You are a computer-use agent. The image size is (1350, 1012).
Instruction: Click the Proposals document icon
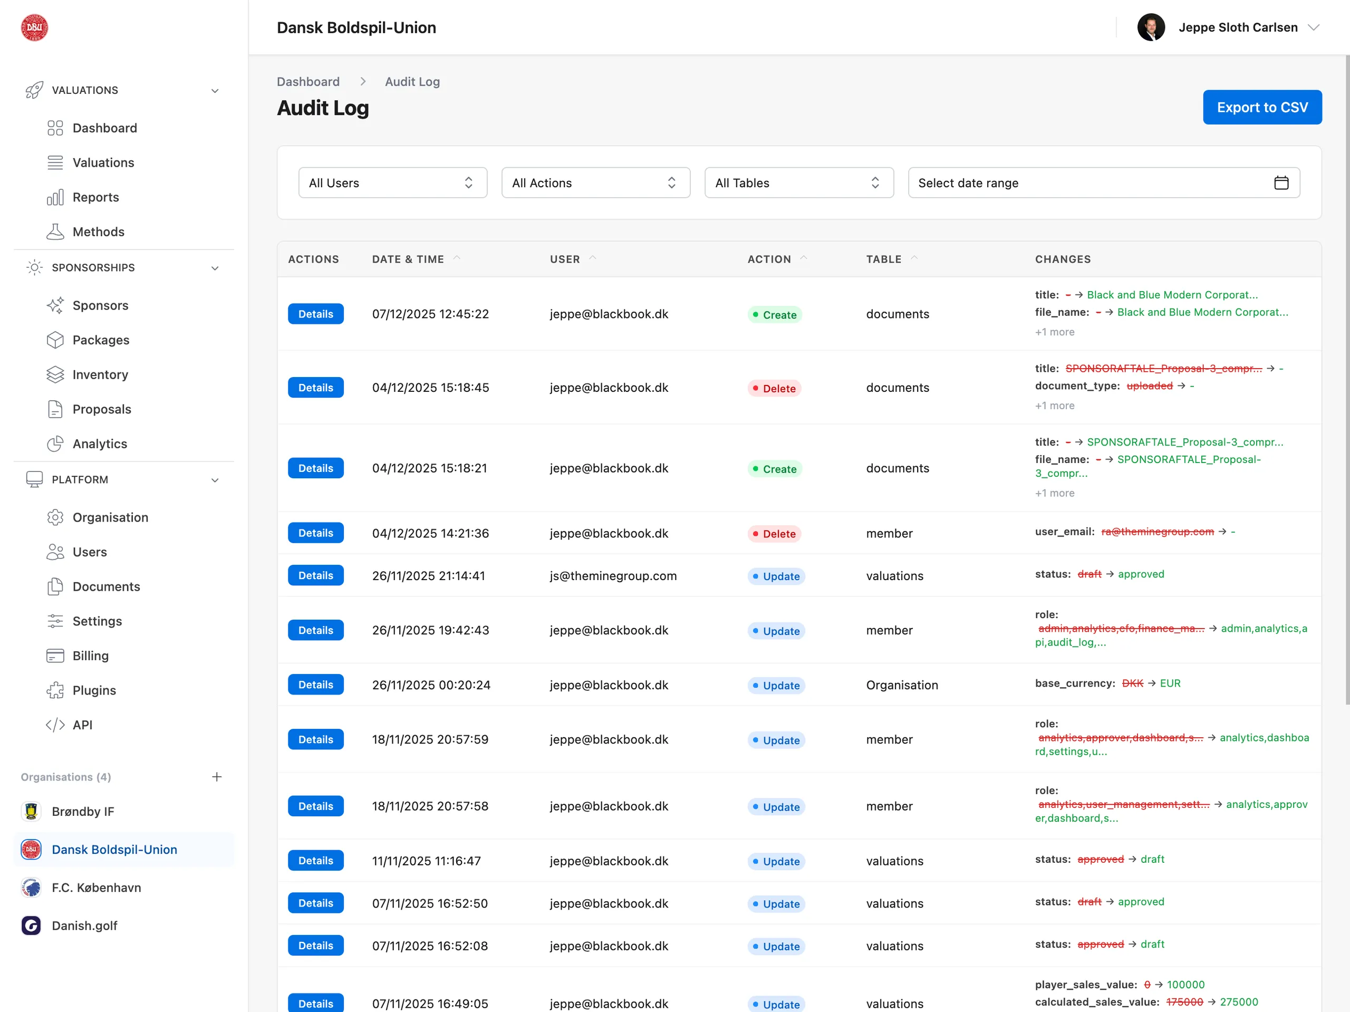click(x=55, y=409)
